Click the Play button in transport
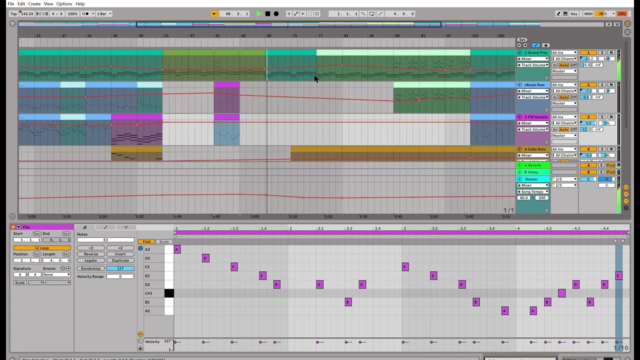The width and height of the screenshot is (640, 360). pos(259,14)
